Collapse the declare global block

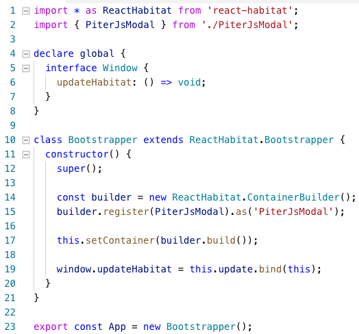(x=26, y=54)
